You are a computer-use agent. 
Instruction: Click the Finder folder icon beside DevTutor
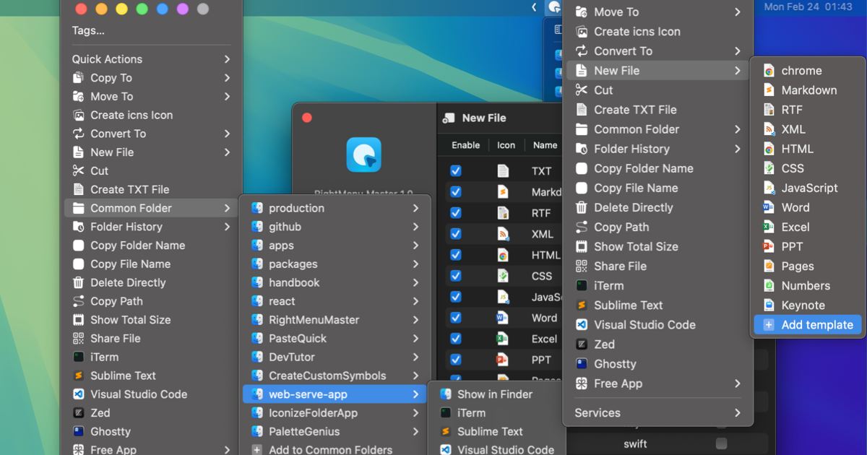(256, 357)
